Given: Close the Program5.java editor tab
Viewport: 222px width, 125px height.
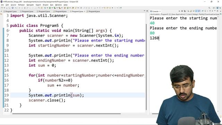Looking at the screenshot, I should (85, 11).
